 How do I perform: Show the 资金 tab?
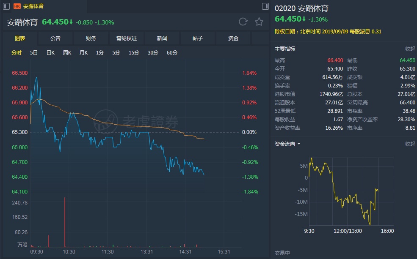pyautogui.click(x=233, y=38)
